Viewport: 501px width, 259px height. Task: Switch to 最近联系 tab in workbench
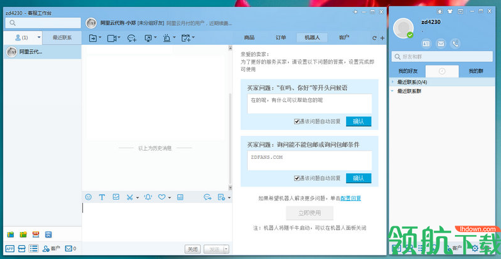[x=62, y=38]
